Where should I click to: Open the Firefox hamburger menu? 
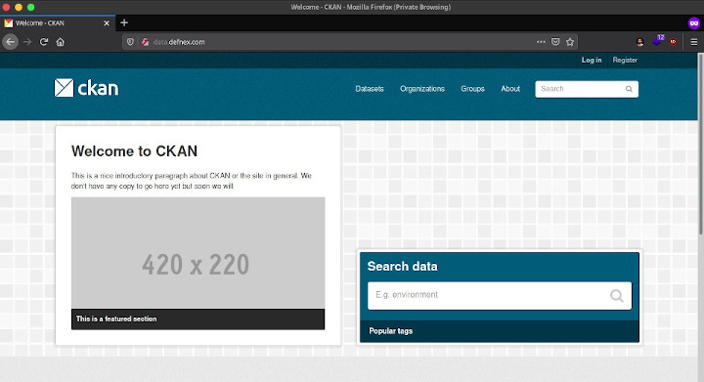(x=693, y=42)
